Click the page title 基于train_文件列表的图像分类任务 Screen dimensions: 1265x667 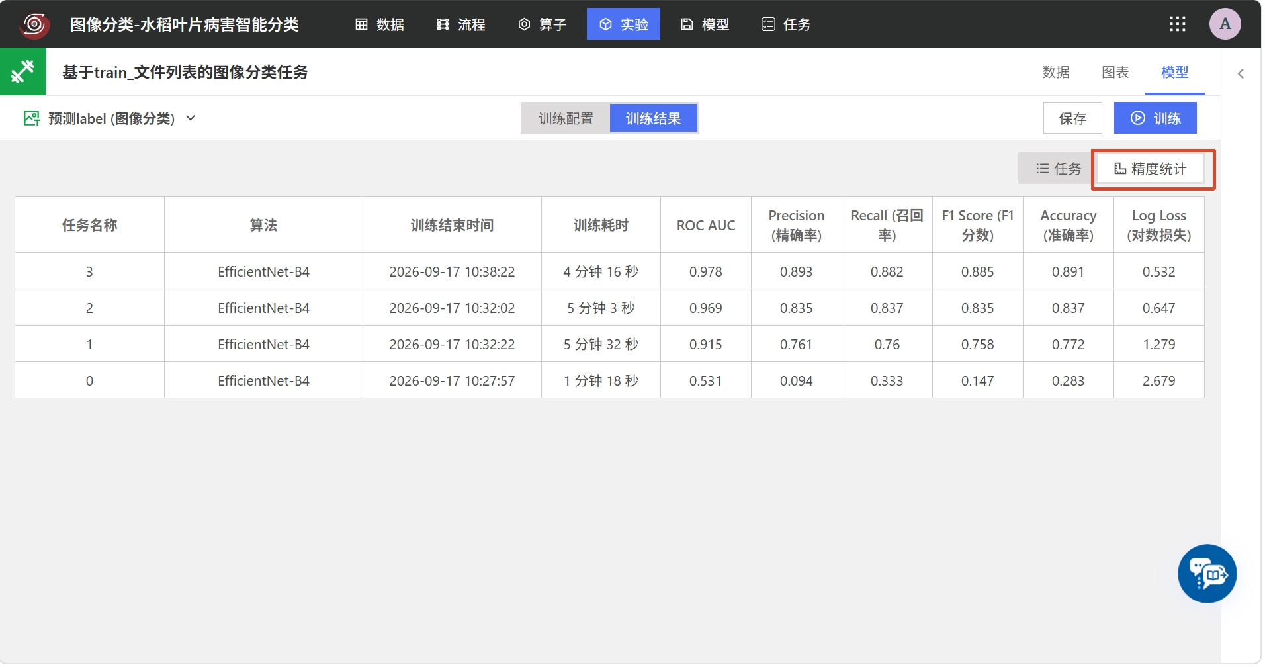point(185,72)
